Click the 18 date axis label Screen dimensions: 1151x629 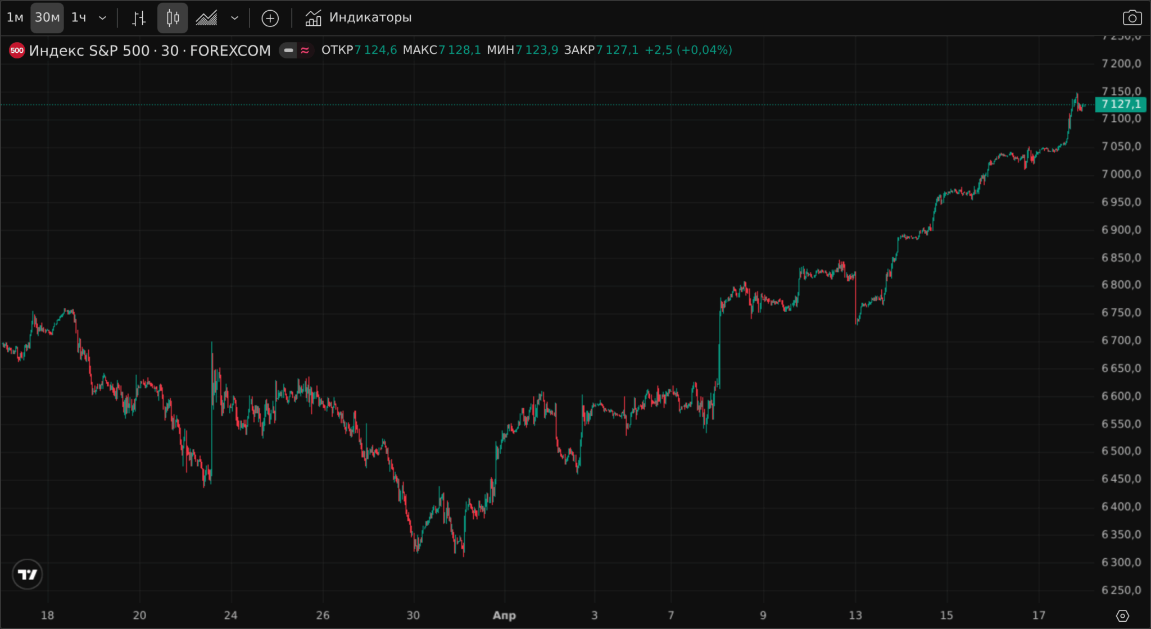pyautogui.click(x=47, y=616)
